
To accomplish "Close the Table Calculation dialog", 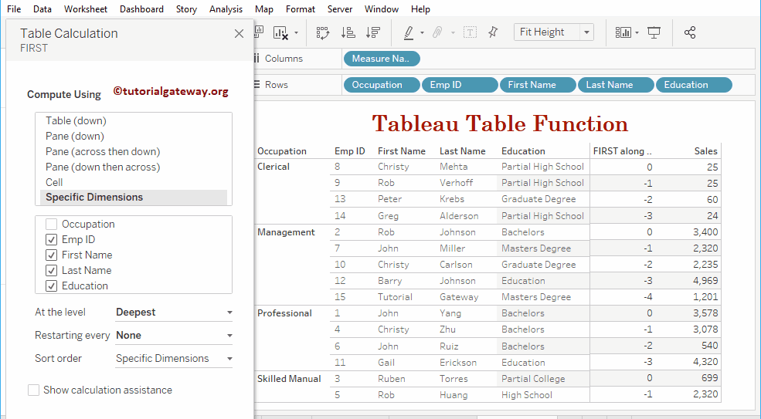I will coord(239,33).
